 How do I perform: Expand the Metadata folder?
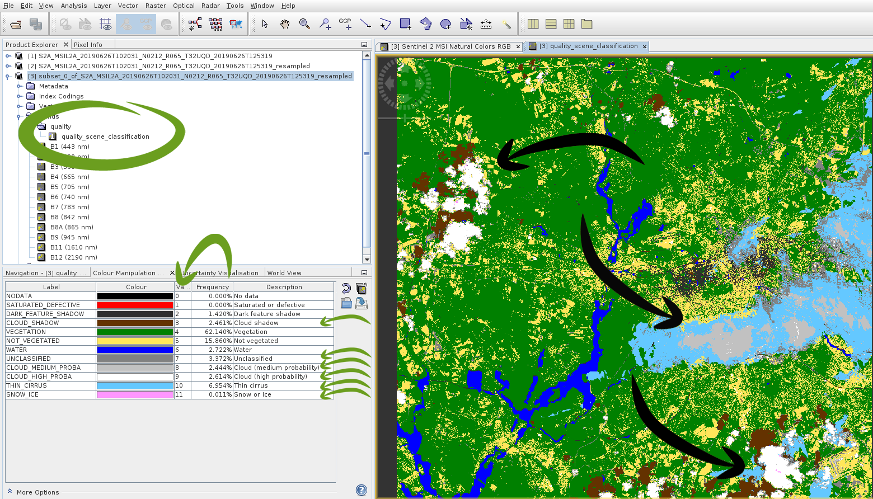coord(20,86)
